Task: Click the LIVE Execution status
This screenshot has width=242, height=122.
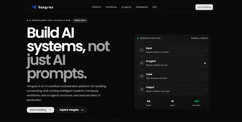Action: (x=196, y=103)
